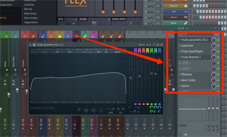Expand Fruity parametric EQ 2 window menu arrow

[30, 45]
